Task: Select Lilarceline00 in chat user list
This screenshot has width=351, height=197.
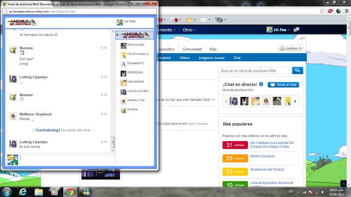Action: click(x=132, y=82)
